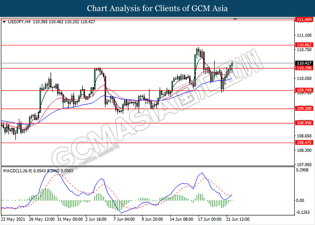
Task: Click the 17 Jun 00:00 time label
Action: (x=210, y=219)
